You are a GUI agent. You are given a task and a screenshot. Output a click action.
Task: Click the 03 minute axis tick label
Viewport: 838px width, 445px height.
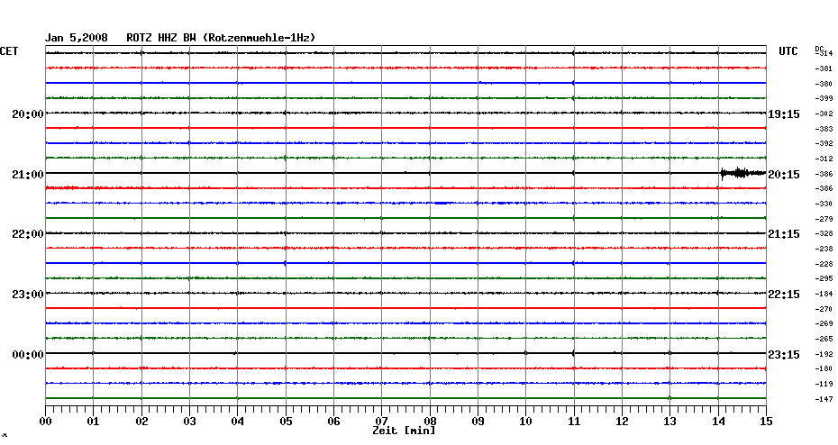pos(189,422)
